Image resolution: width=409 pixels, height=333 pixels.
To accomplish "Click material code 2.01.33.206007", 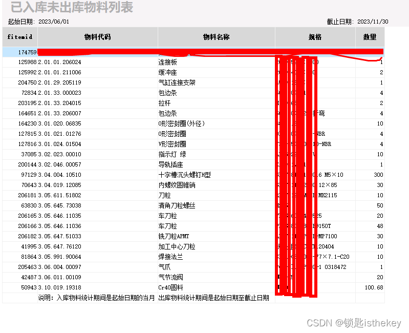I will click(59, 113).
